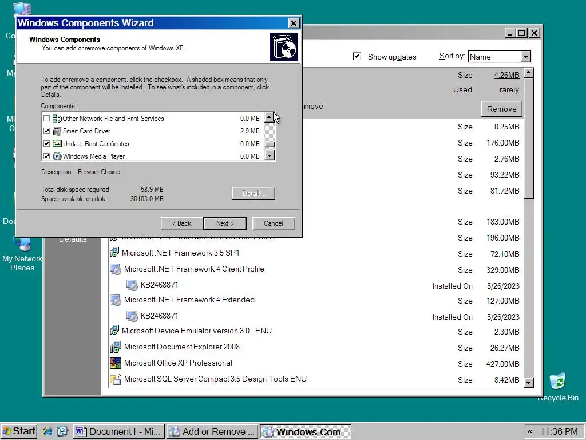Click SQL Server Compact 3.5 Design Tools icon
586x440 pixels.
coord(116,379)
